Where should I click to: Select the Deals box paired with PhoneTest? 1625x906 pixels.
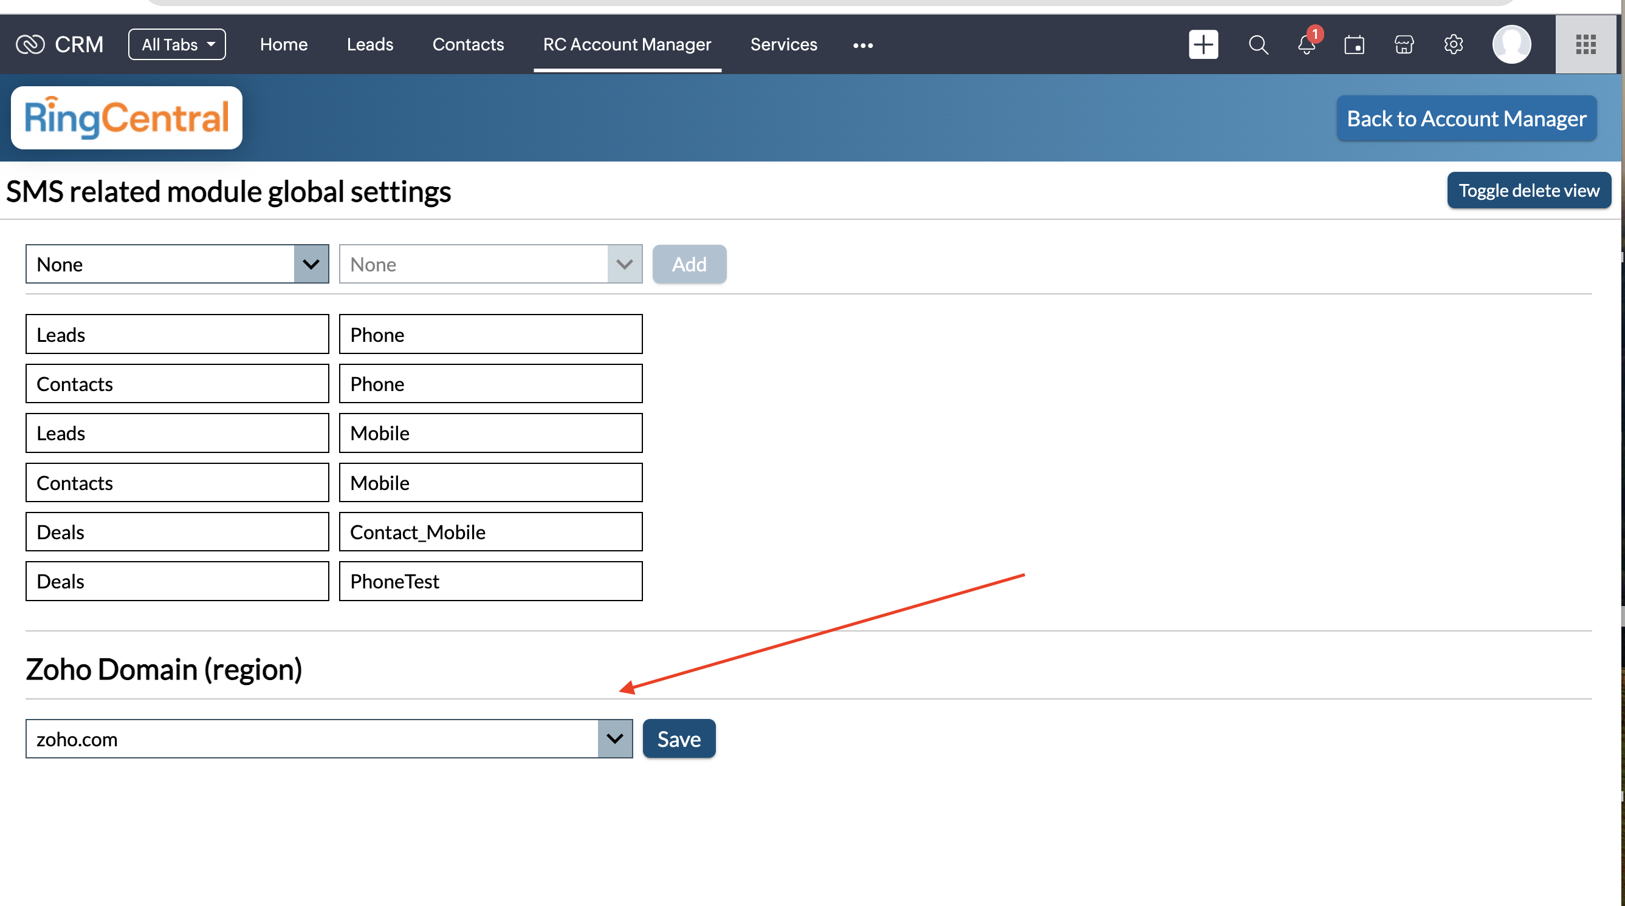click(x=177, y=581)
